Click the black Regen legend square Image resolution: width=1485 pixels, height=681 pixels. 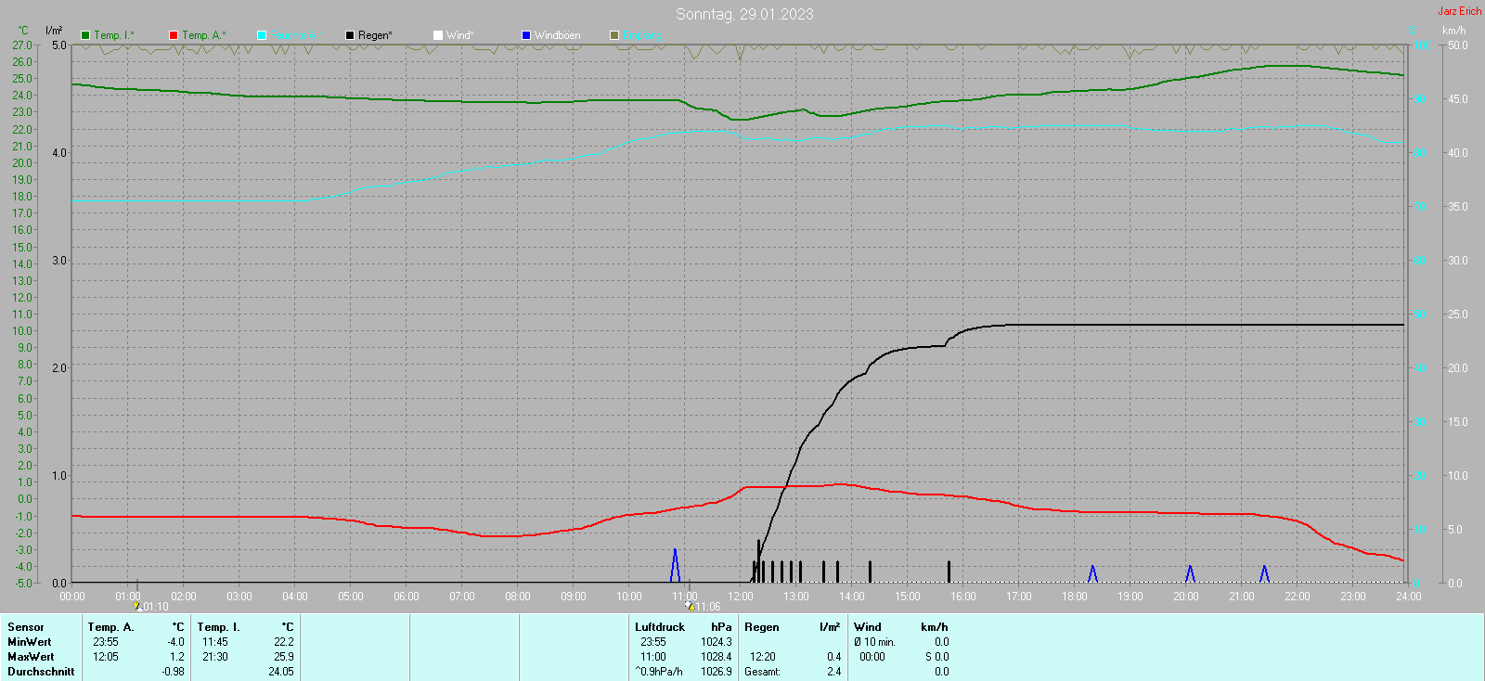[x=350, y=35]
